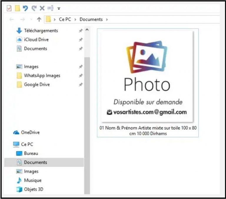Image resolution: width=226 pixels, height=199 pixels.
Task: Click the Back navigation arrow
Action: (11, 20)
